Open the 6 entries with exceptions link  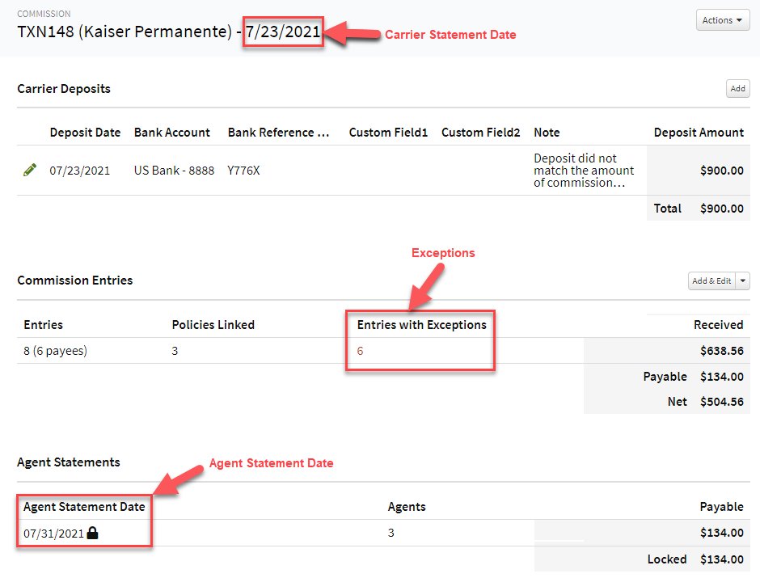(361, 350)
